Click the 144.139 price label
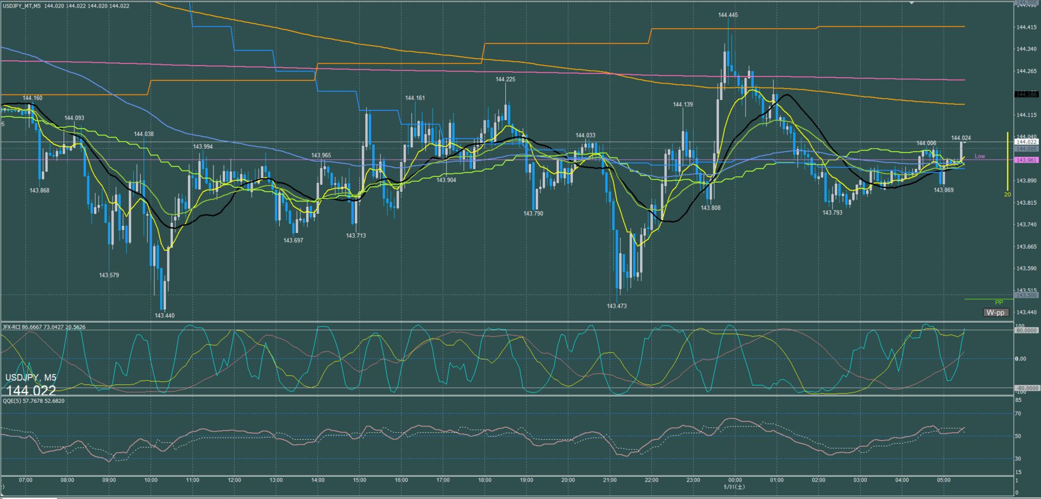 click(683, 105)
